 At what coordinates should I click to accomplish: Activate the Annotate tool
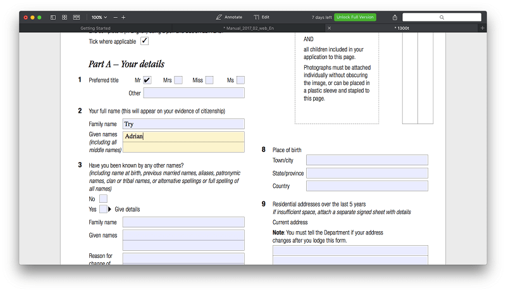tap(229, 17)
